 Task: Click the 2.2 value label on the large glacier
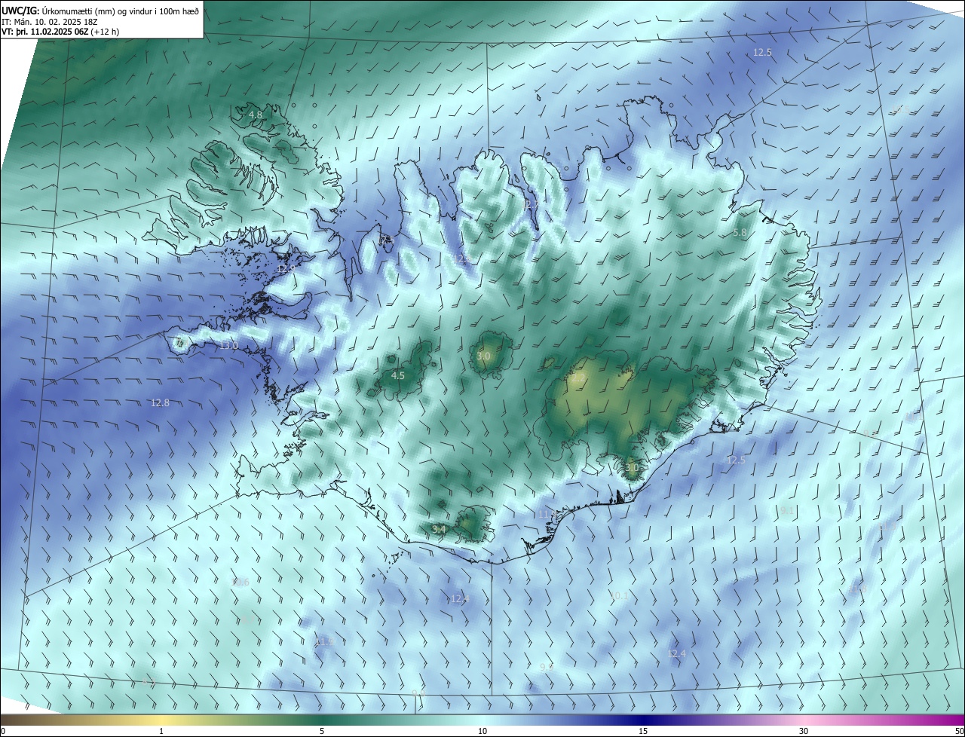coord(579,378)
